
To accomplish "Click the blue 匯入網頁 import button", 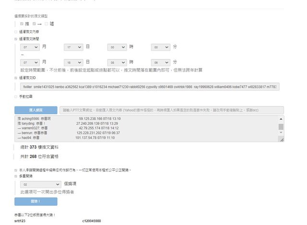I will click(x=35, y=110).
